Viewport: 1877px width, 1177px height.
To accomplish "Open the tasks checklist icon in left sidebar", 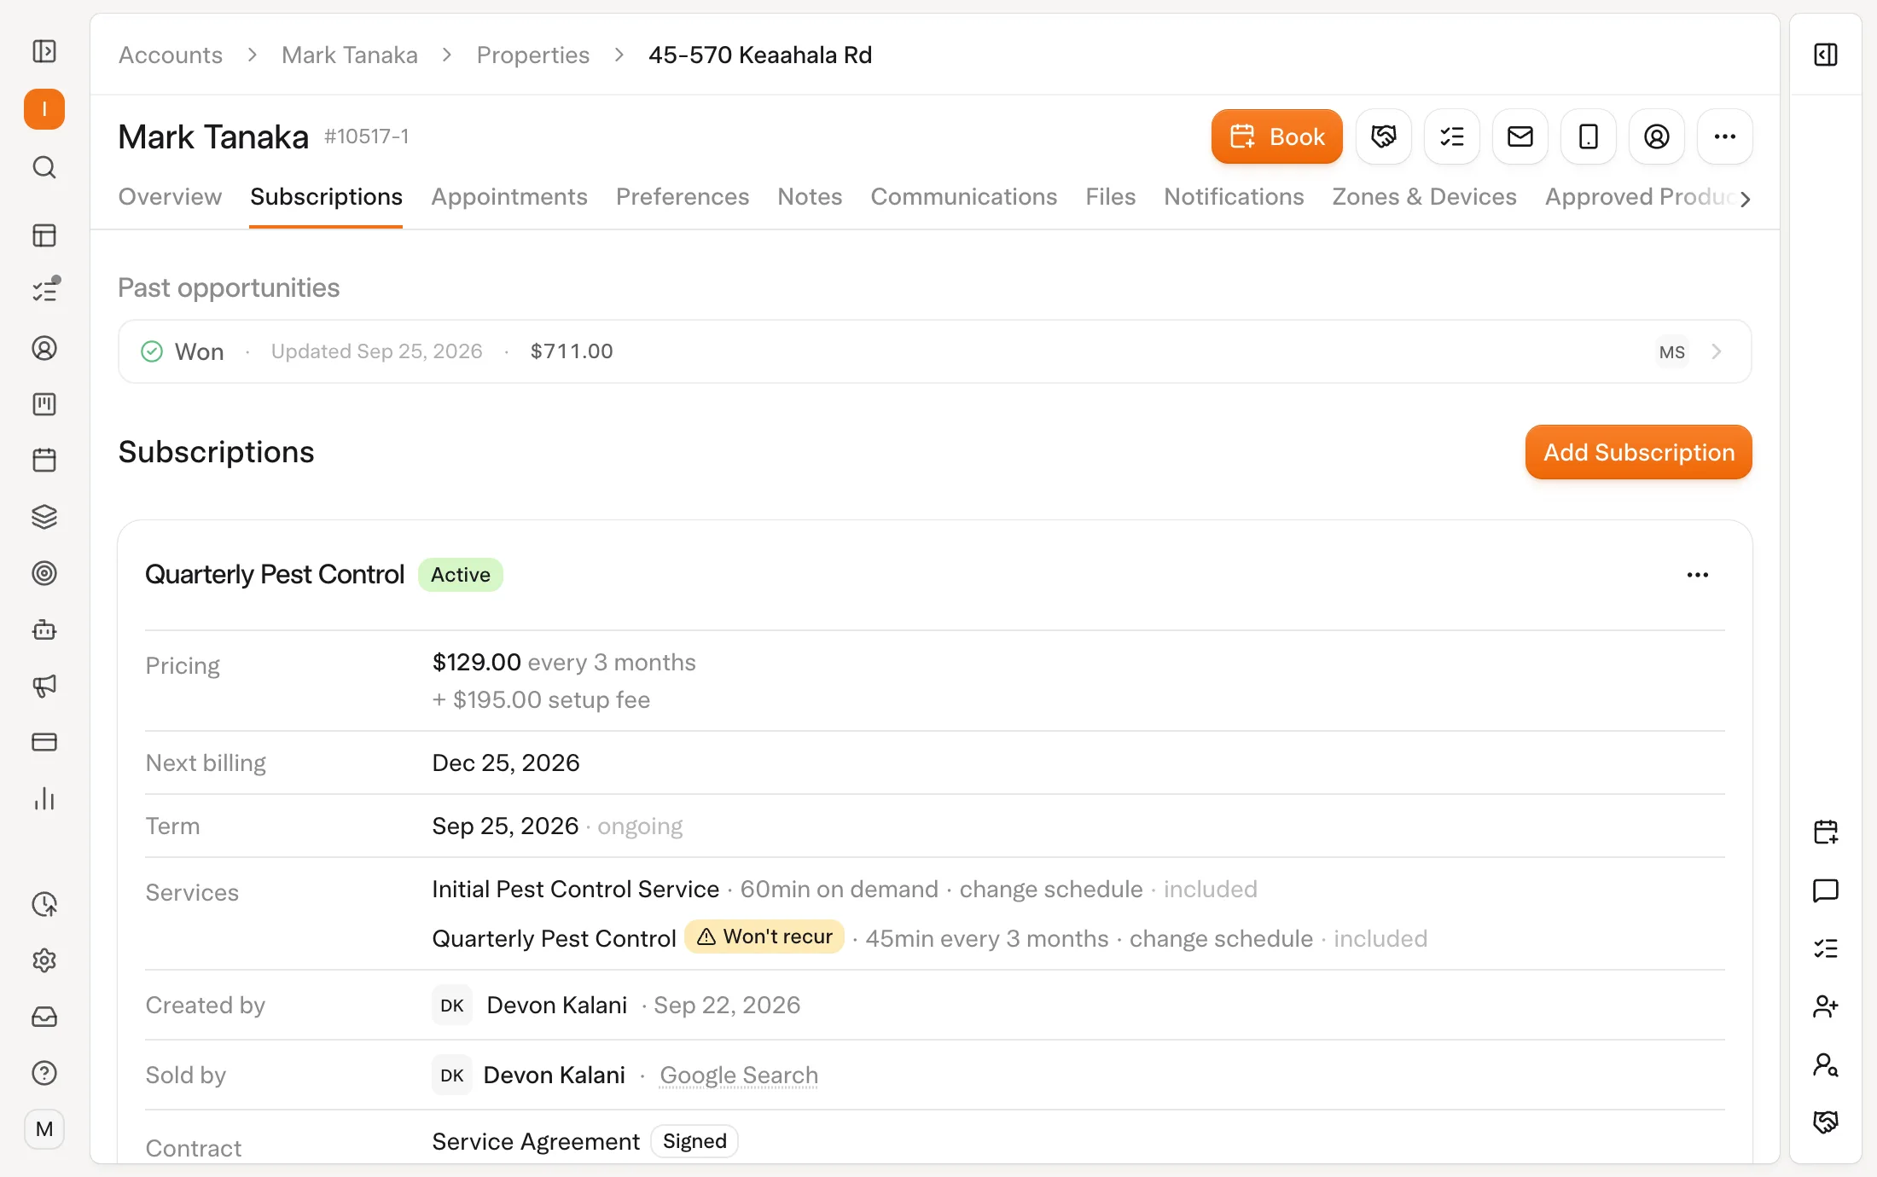I will pyautogui.click(x=44, y=291).
